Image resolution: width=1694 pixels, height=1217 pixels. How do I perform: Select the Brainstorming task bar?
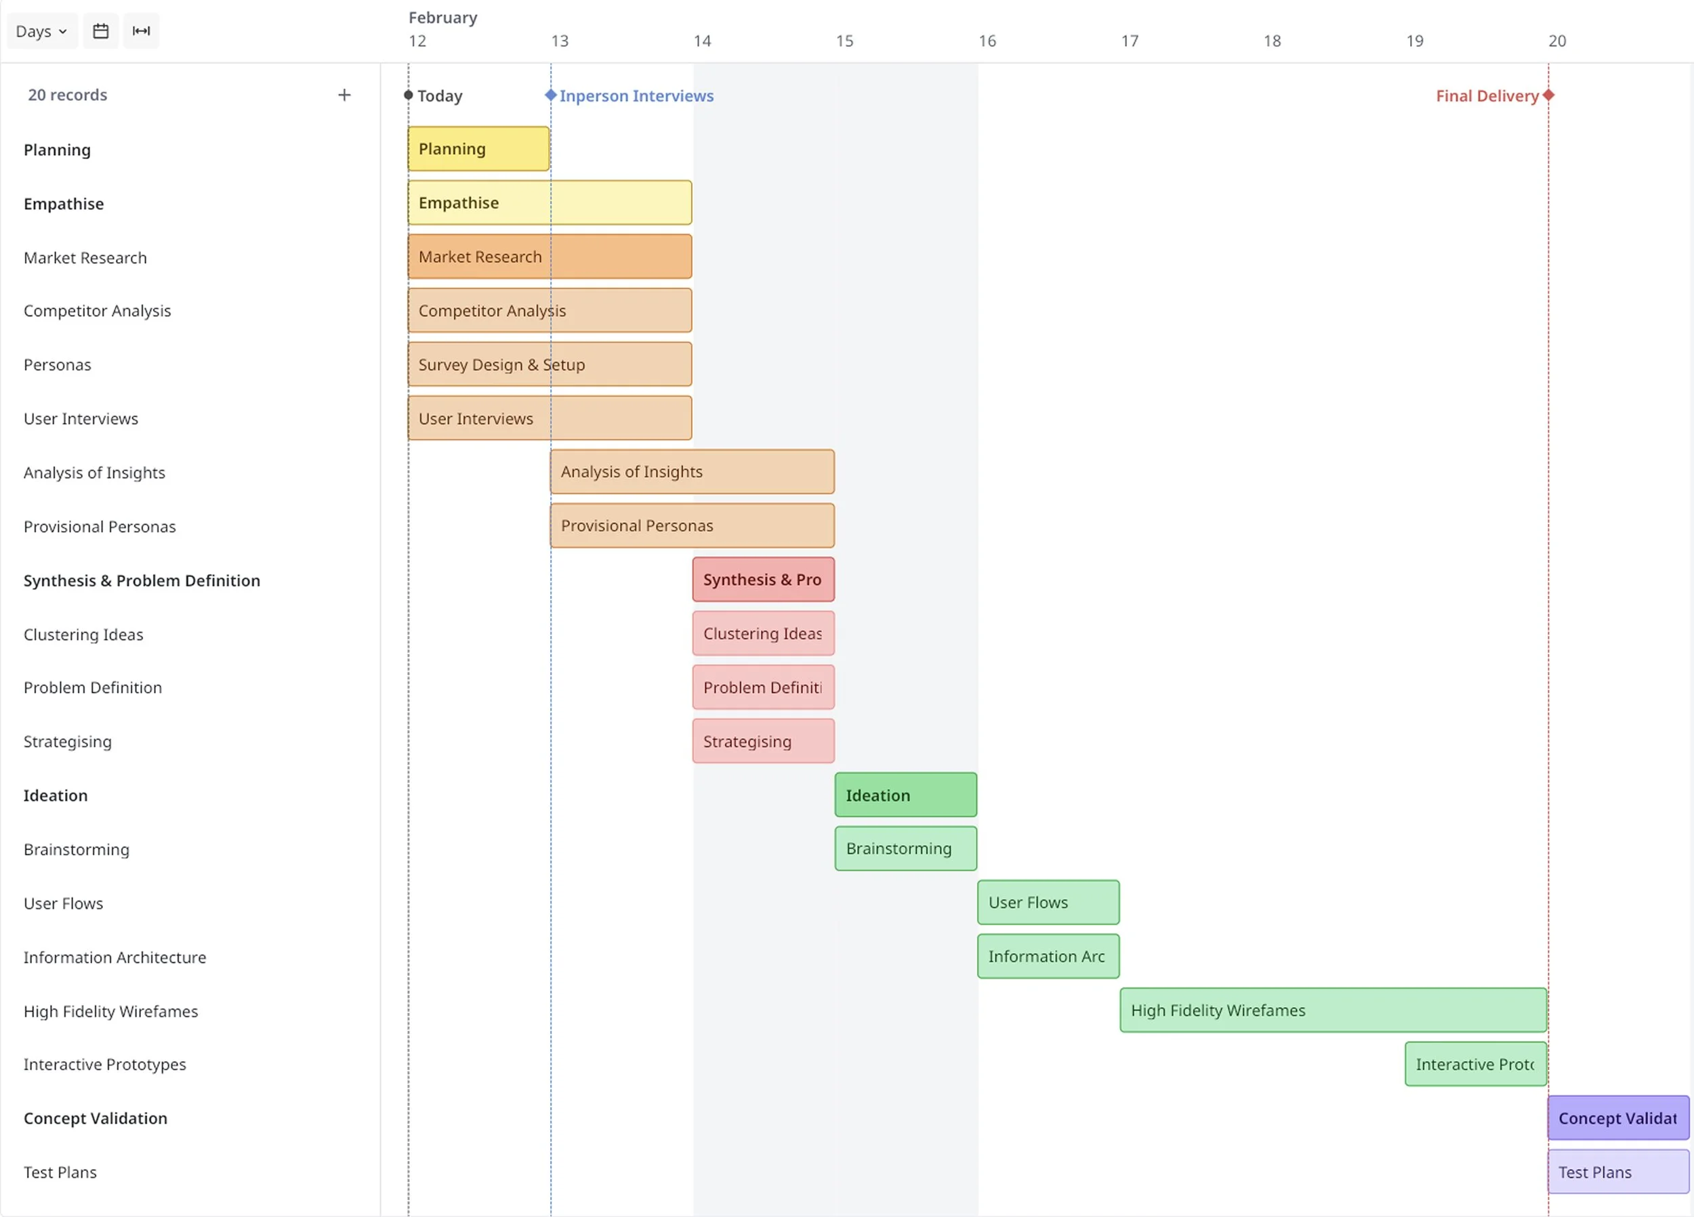(905, 849)
